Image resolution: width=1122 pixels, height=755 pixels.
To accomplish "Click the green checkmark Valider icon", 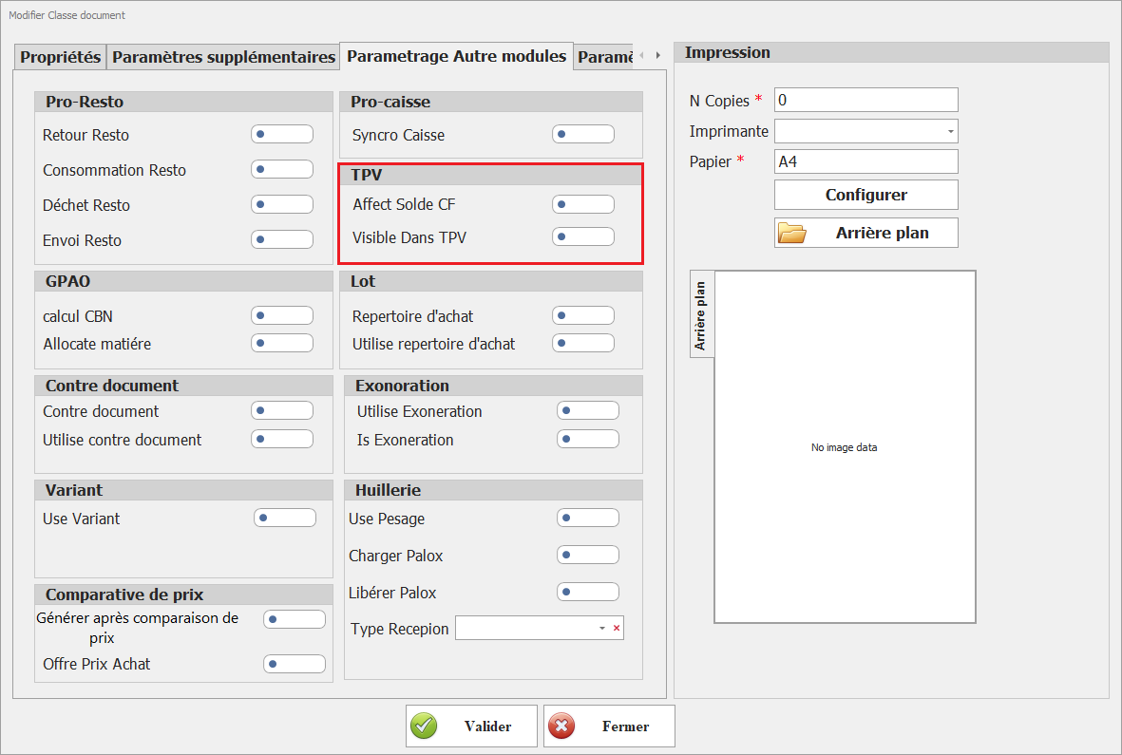I will (424, 727).
